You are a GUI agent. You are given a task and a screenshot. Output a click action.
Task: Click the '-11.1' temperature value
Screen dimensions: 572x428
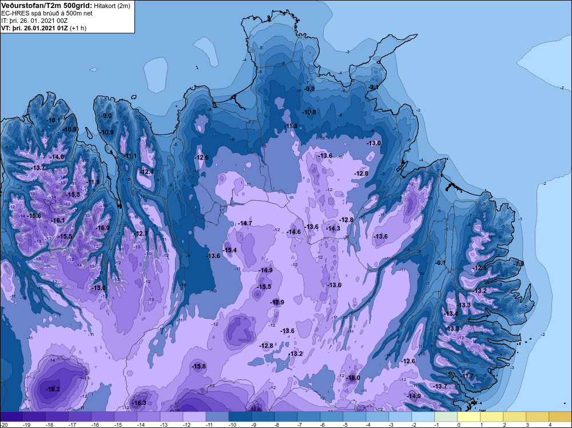pyautogui.click(x=130, y=156)
